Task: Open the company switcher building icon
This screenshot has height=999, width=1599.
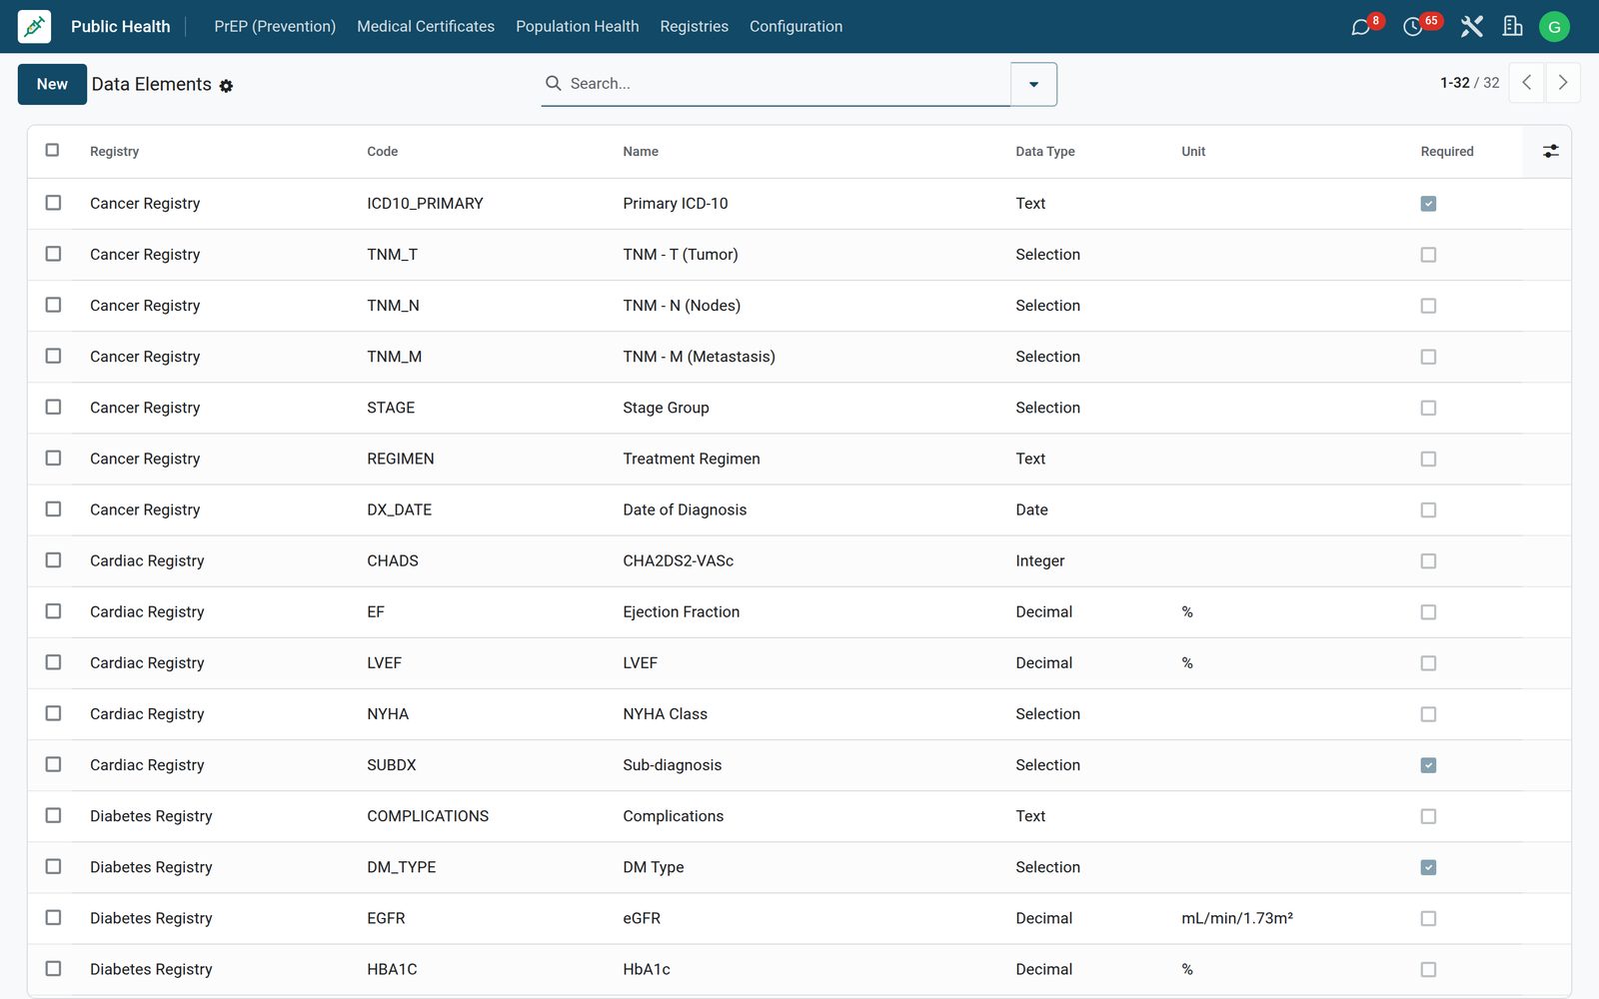Action: [1513, 27]
